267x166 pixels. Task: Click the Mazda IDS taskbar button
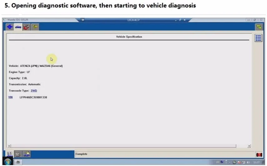click(18, 162)
